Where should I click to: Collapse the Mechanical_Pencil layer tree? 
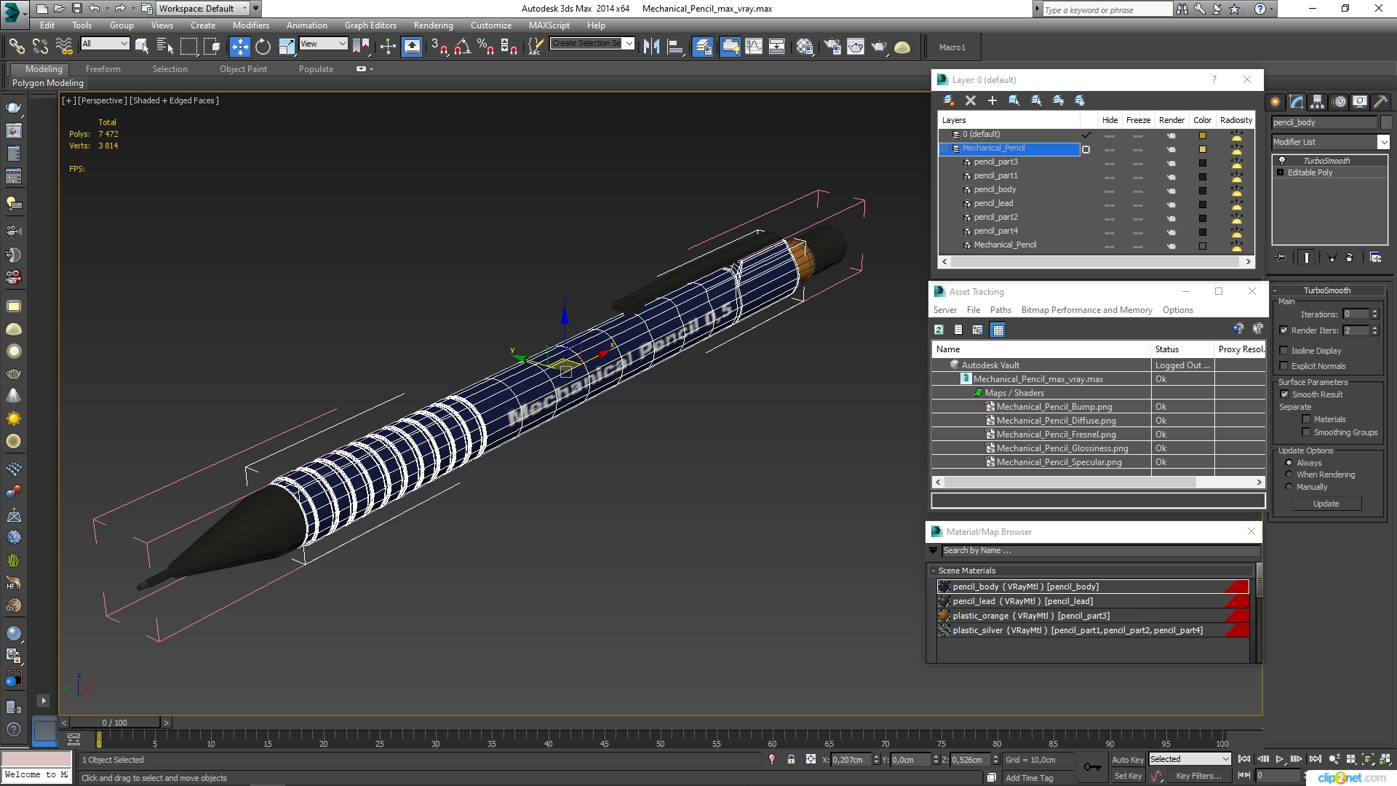point(944,148)
